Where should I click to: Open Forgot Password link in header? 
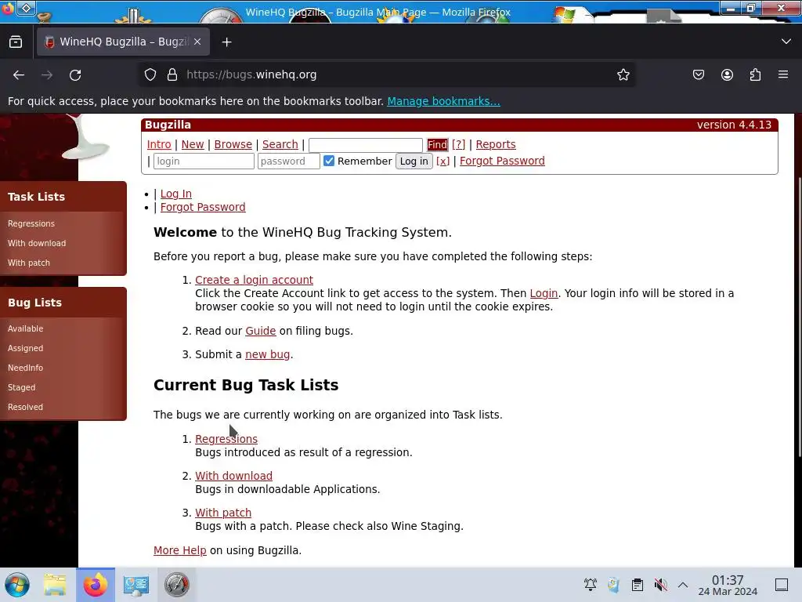(502, 161)
